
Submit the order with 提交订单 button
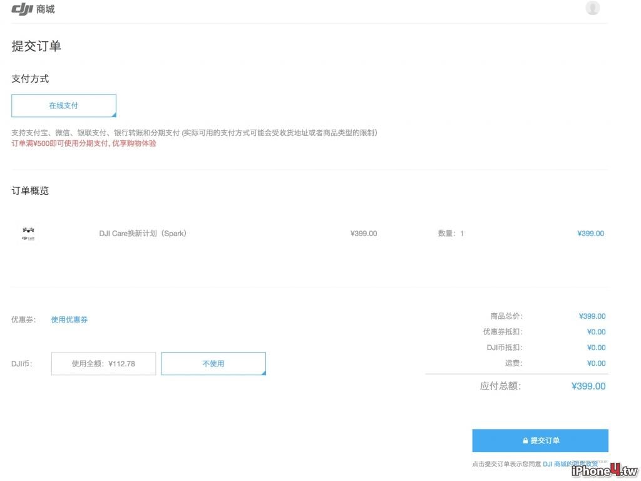click(x=540, y=440)
